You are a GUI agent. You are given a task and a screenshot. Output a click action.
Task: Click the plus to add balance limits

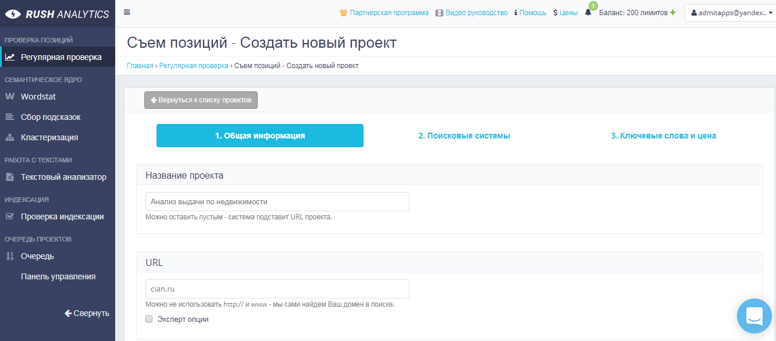(x=674, y=12)
